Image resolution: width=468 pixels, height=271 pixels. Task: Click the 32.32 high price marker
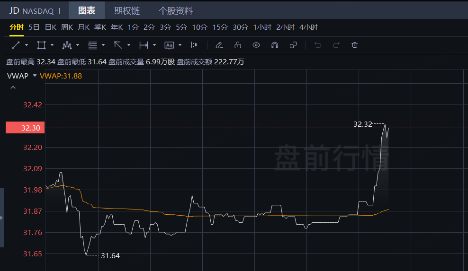pyautogui.click(x=363, y=124)
